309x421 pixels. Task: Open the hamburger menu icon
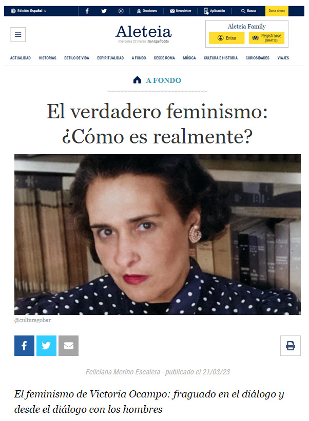coord(18,35)
